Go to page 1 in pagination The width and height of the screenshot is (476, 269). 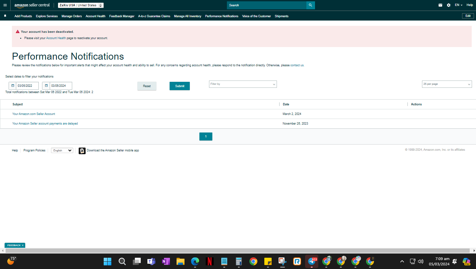206,136
